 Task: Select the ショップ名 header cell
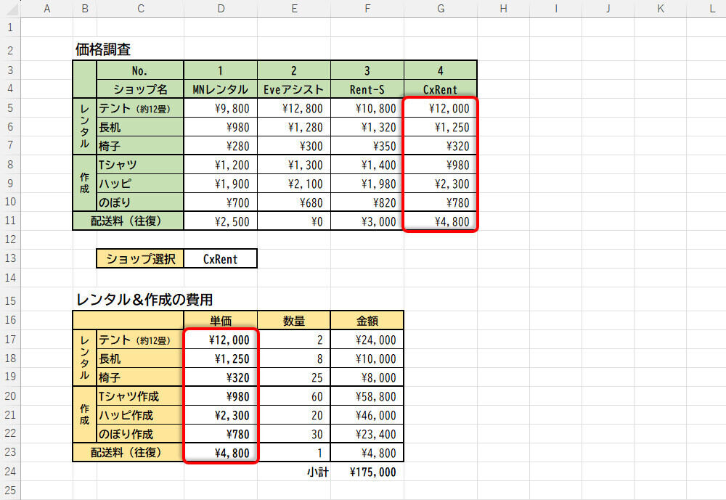coord(140,89)
